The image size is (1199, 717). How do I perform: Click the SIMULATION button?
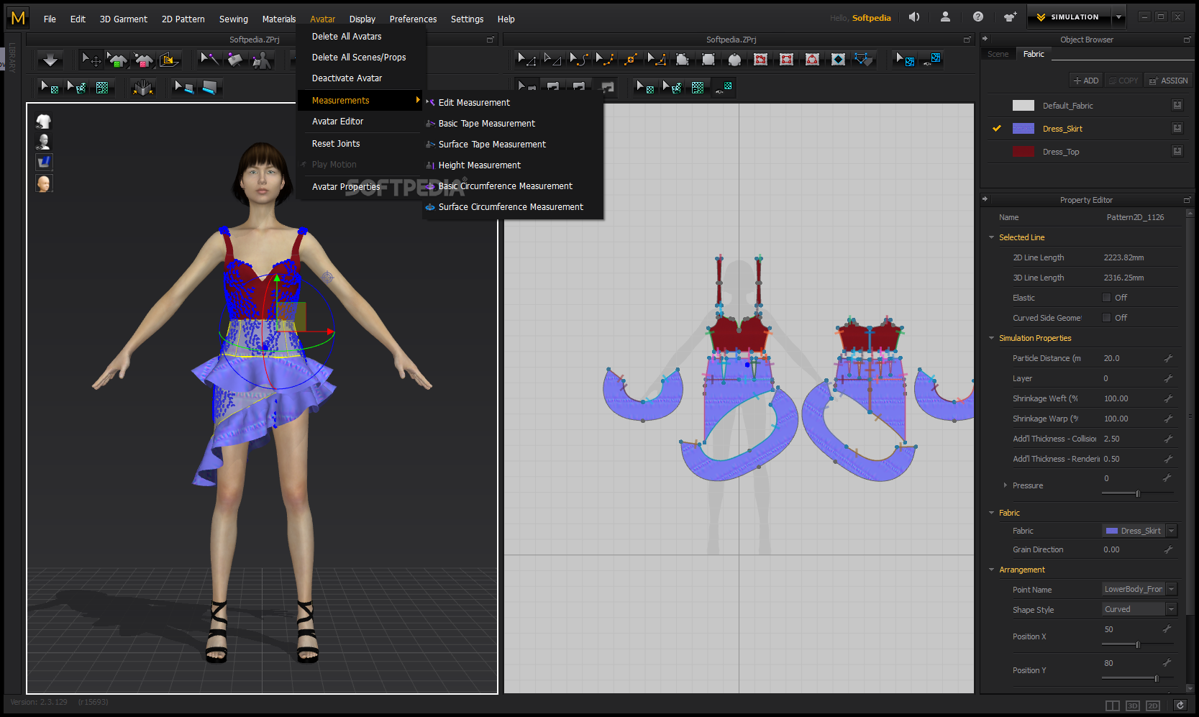click(1070, 17)
